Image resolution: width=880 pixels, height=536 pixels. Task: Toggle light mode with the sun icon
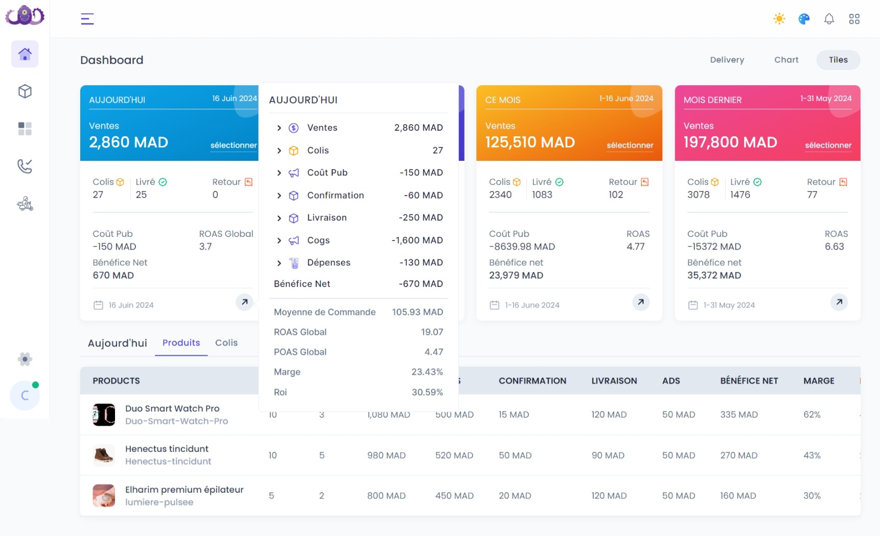(x=779, y=18)
